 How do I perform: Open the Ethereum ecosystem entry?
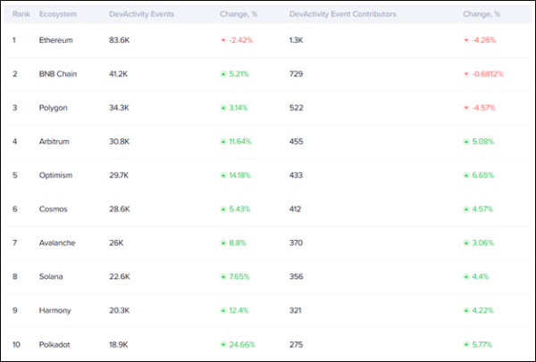tap(55, 41)
